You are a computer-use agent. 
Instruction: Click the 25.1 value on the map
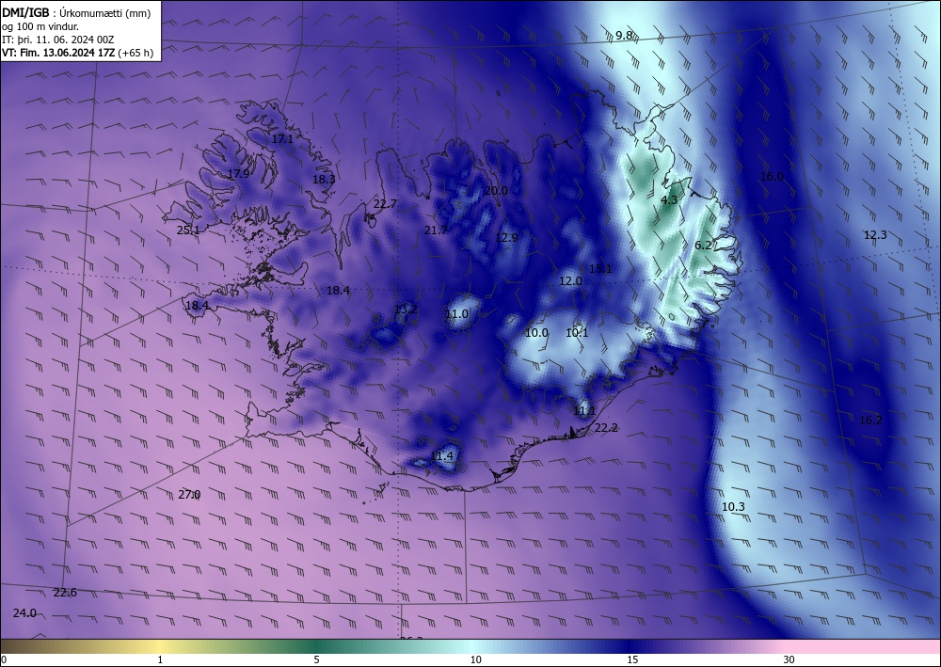(188, 230)
